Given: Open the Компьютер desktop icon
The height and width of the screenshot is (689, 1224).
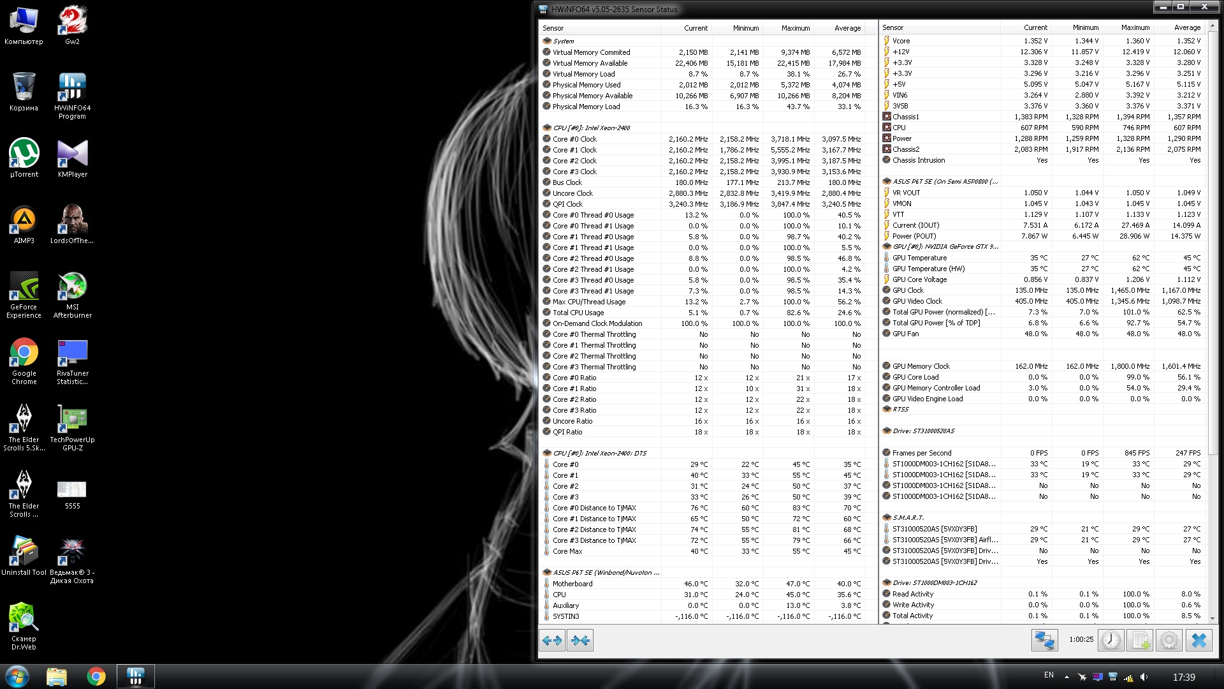Looking at the screenshot, I should (24, 26).
